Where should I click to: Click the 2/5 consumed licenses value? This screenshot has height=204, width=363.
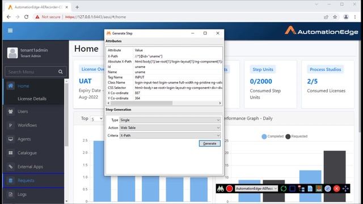pyautogui.click(x=313, y=82)
